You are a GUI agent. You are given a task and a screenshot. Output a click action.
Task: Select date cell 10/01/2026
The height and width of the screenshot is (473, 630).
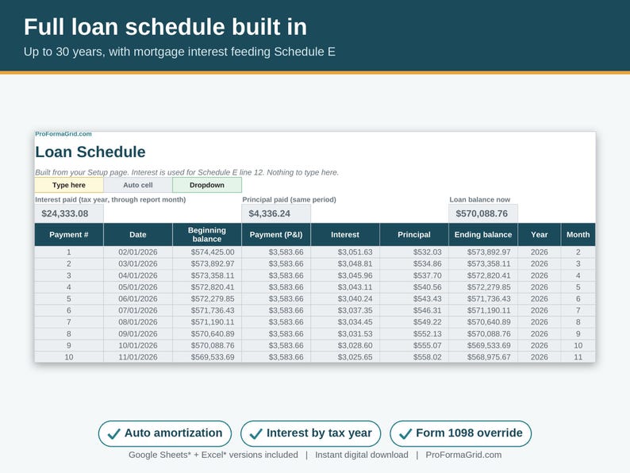point(138,345)
